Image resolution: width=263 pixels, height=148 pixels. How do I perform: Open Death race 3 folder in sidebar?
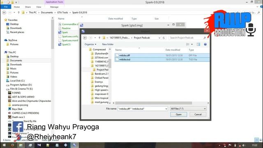click(x=18, y=117)
